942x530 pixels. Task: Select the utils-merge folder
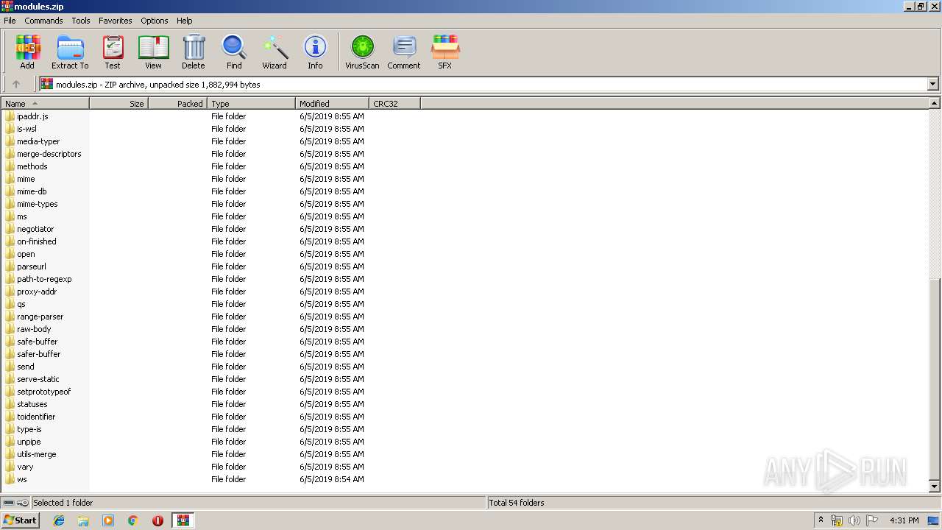coord(37,454)
